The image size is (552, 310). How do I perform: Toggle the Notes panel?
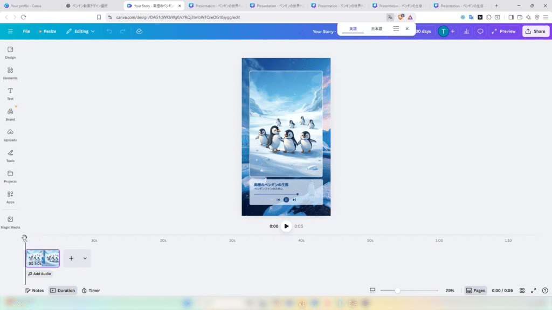pyautogui.click(x=34, y=291)
